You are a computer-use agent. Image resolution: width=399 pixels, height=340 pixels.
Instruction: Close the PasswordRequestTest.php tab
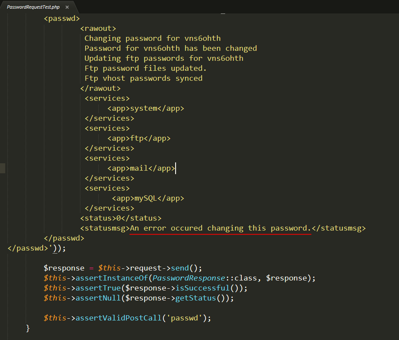tap(66, 7)
